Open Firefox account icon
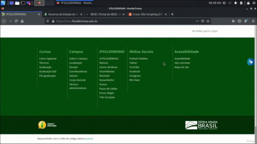Image resolution: width=257 pixels, height=144 pixels. (245, 21)
